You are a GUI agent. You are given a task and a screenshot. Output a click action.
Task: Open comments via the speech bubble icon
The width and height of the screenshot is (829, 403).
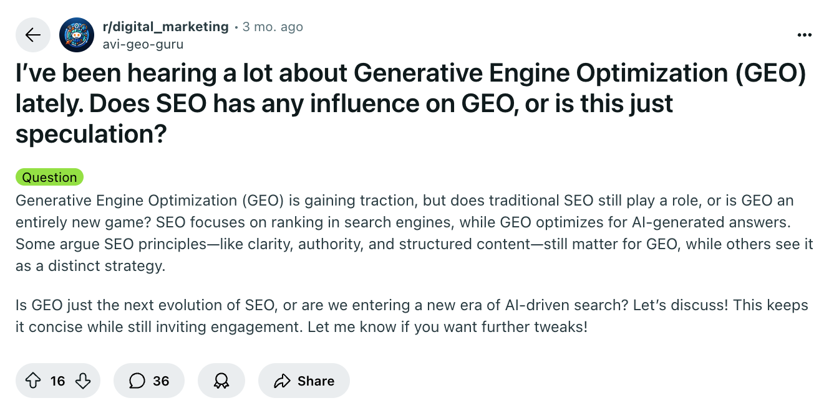click(x=138, y=381)
